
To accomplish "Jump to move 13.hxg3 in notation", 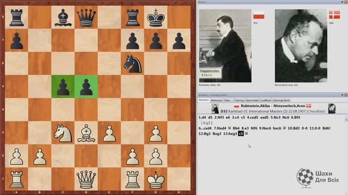I will click(x=230, y=134).
